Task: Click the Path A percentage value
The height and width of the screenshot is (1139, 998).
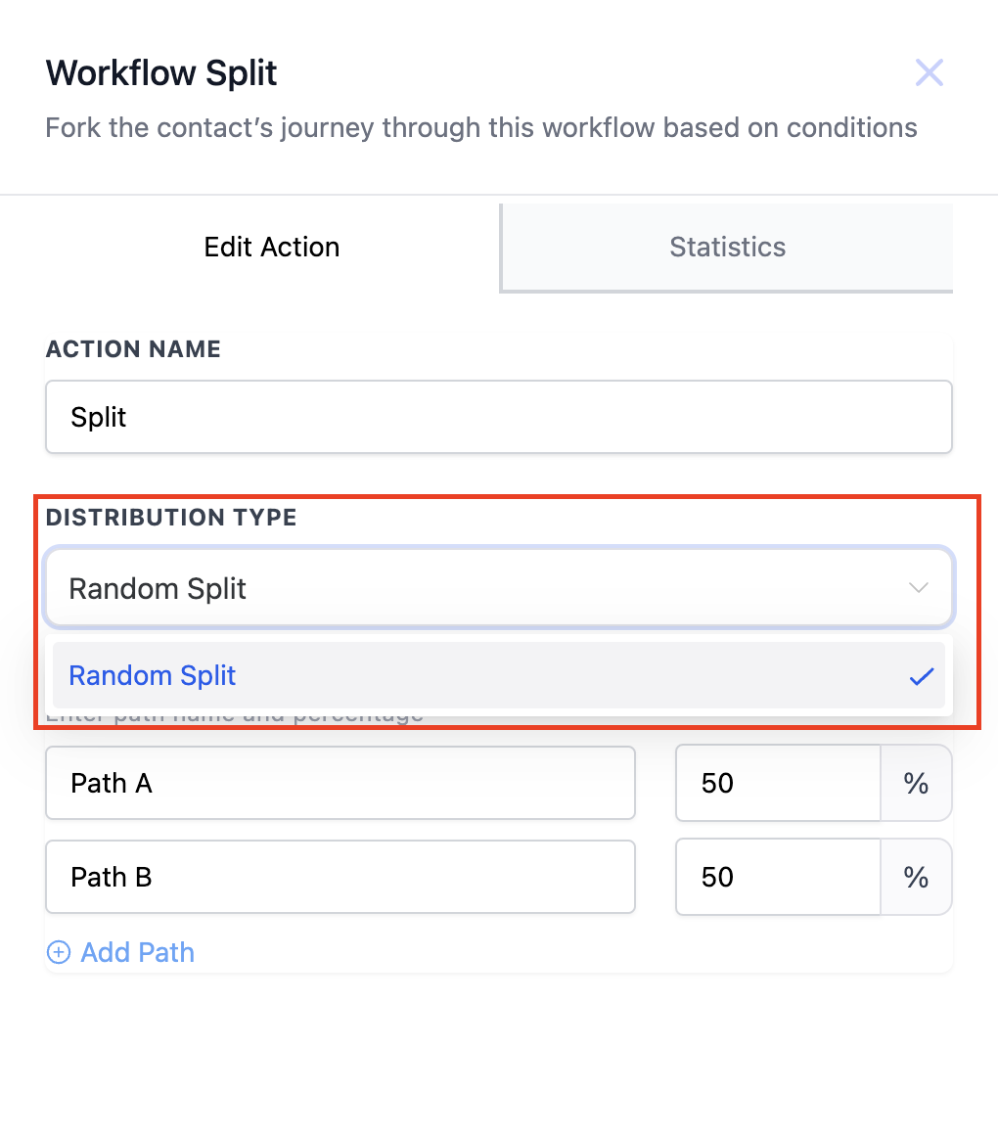Action: point(777,783)
